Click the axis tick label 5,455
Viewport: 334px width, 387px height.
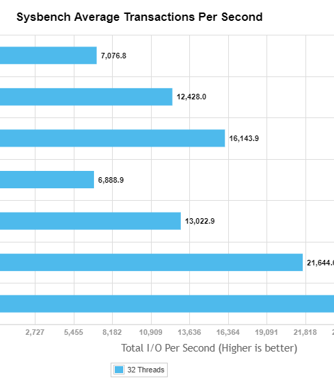tap(74, 332)
